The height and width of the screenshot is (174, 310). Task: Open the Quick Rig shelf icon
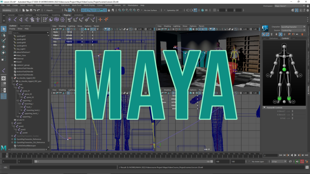pos(32,20)
